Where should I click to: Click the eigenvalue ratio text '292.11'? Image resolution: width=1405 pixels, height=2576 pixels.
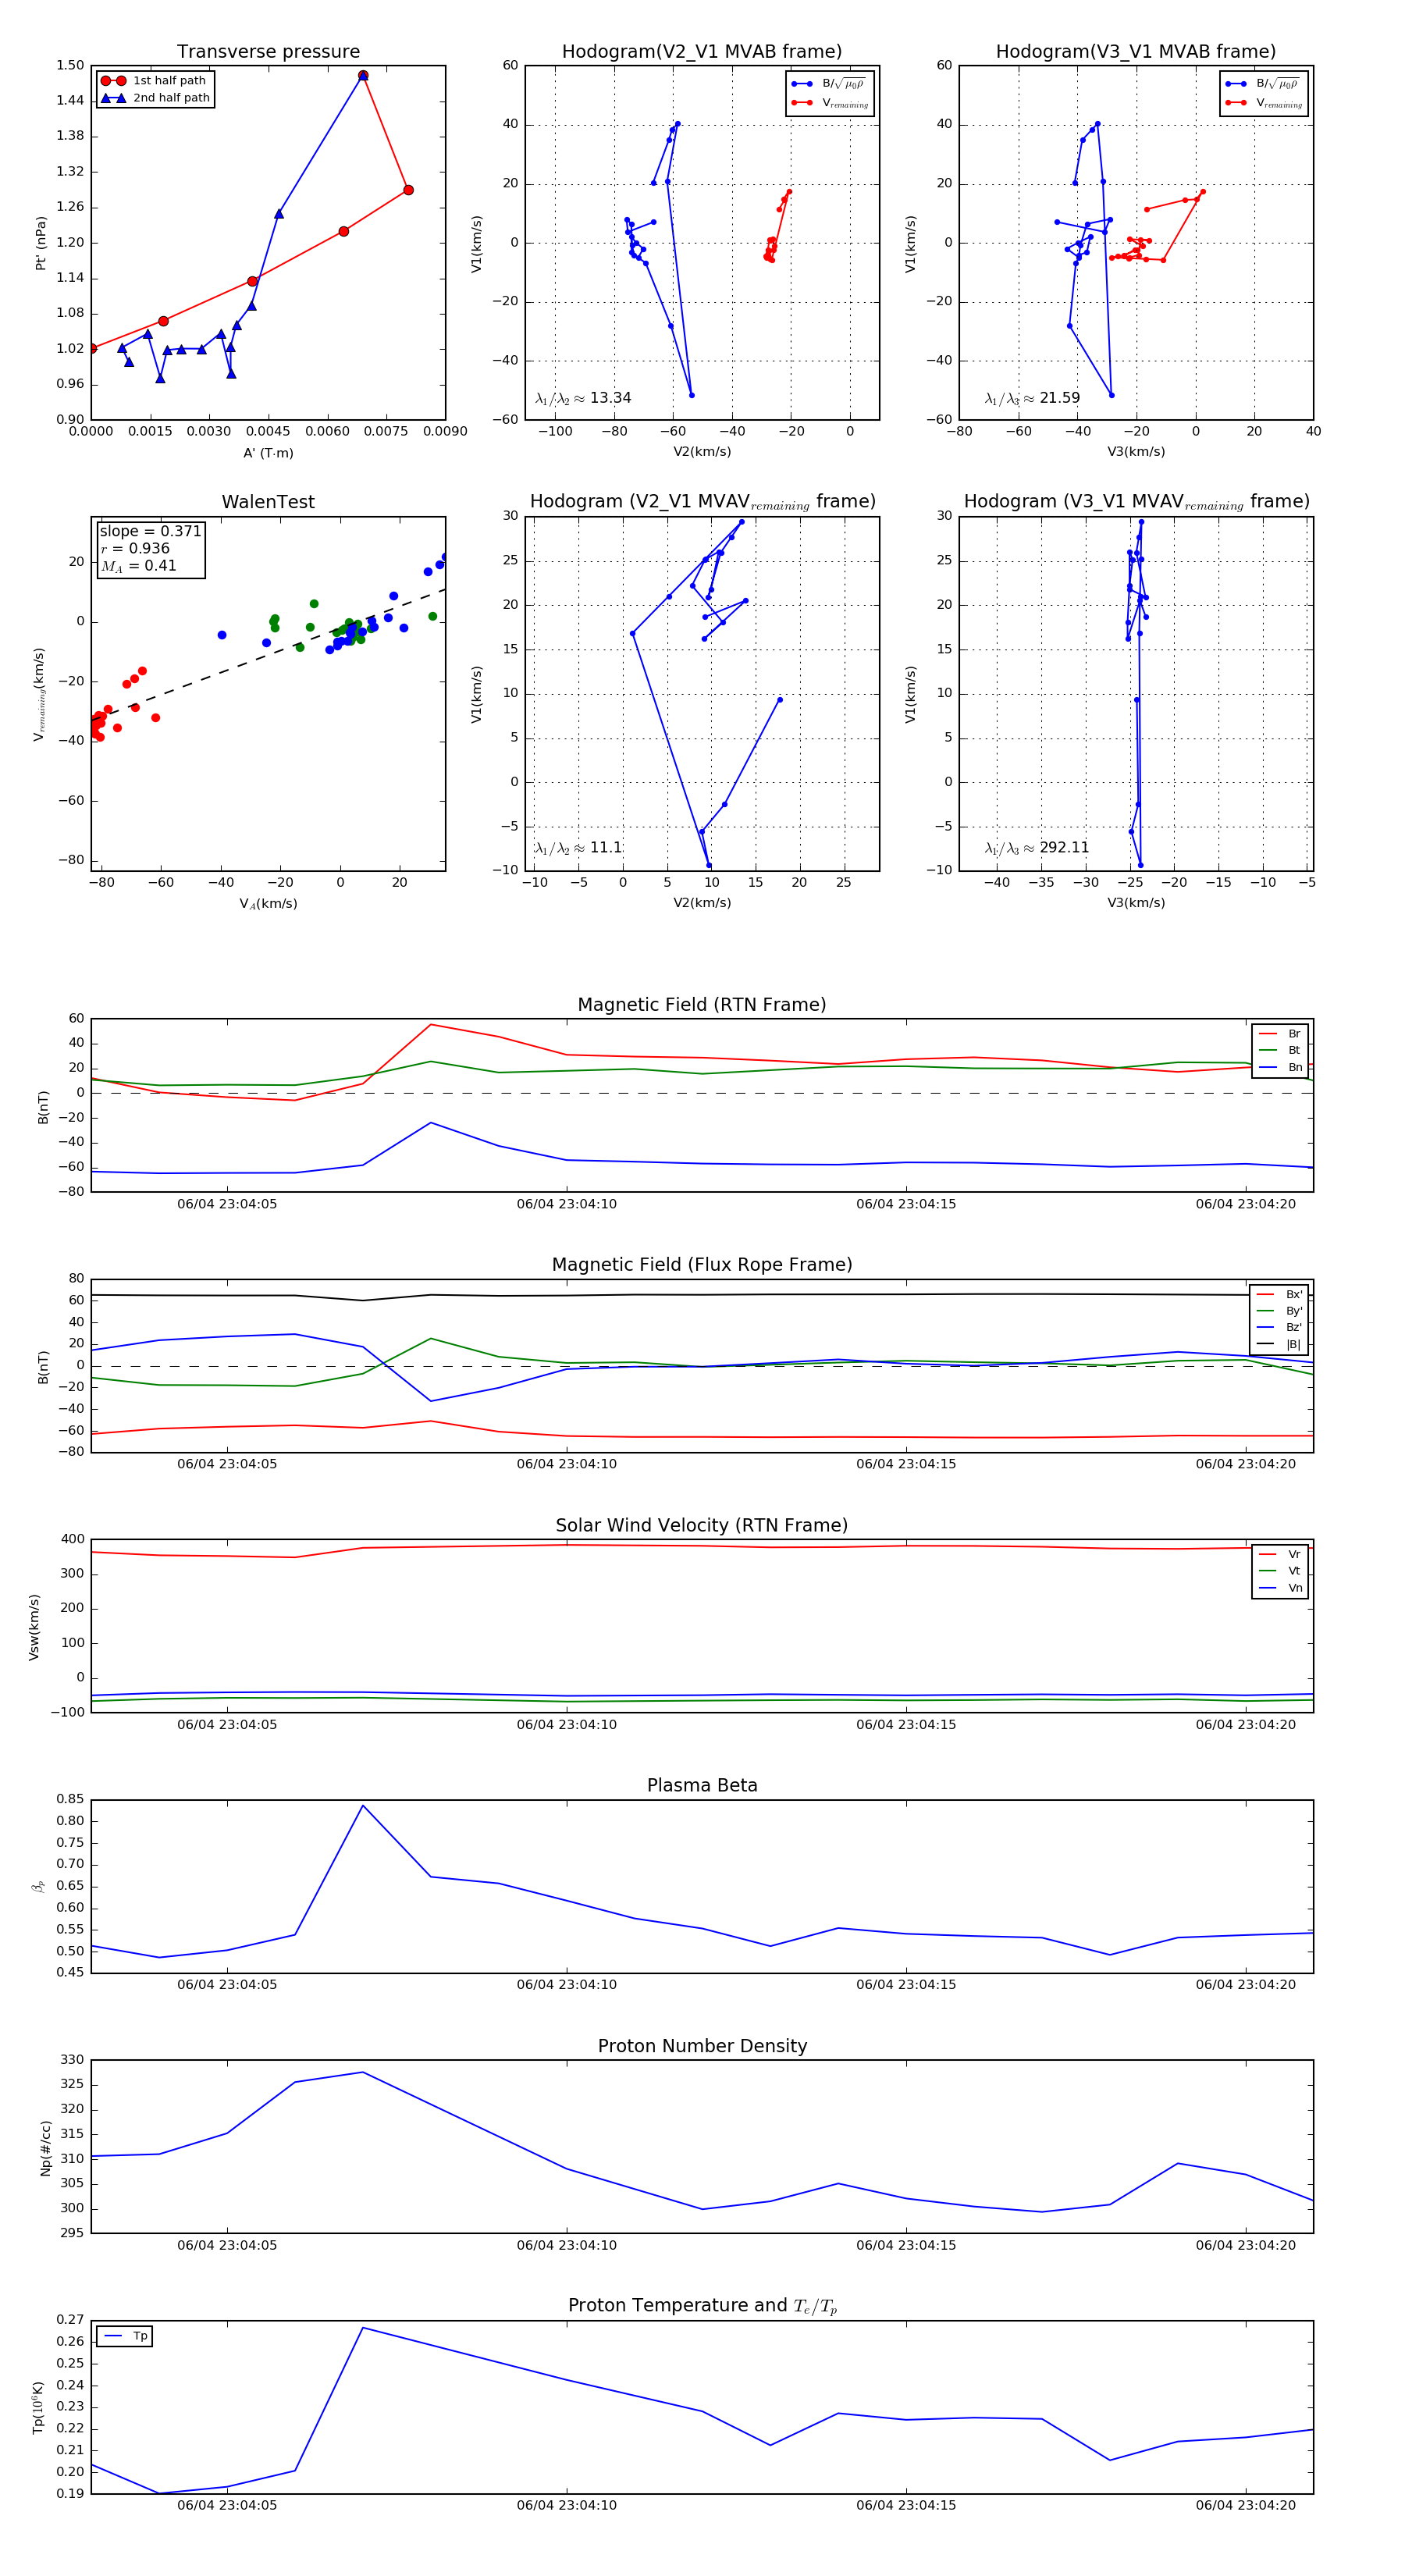(x=1063, y=848)
